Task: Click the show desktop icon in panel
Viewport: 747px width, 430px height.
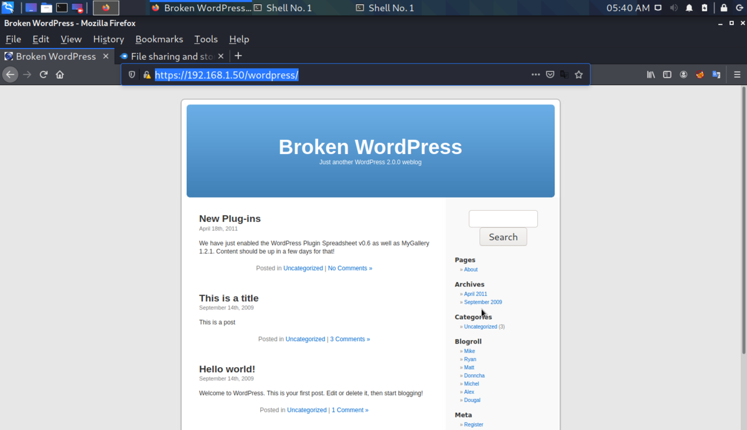Action: click(x=31, y=8)
